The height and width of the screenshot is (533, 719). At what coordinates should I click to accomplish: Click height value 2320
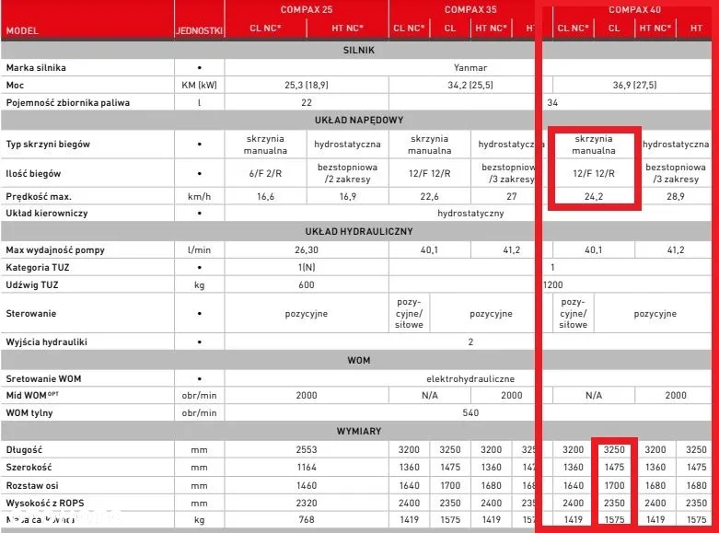point(307,504)
